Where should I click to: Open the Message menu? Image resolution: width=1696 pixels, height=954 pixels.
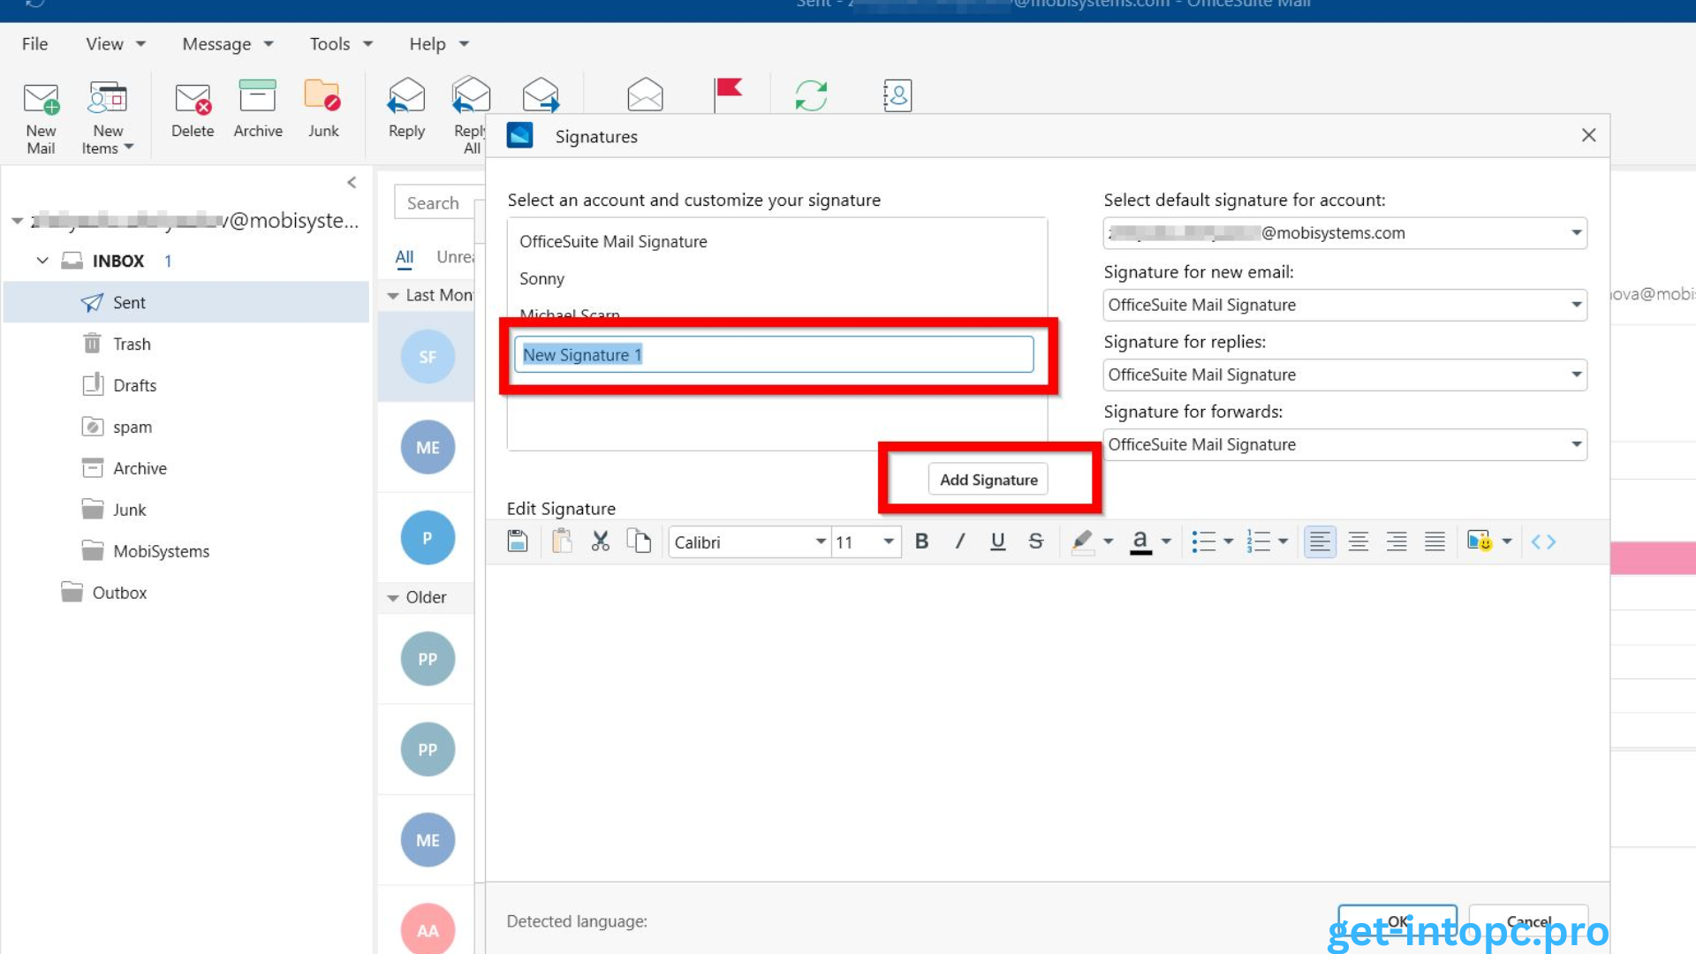[227, 44]
